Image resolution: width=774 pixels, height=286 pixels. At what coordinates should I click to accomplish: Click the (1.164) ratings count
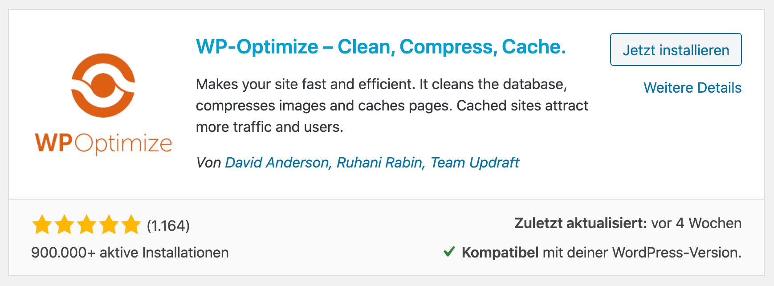(168, 226)
